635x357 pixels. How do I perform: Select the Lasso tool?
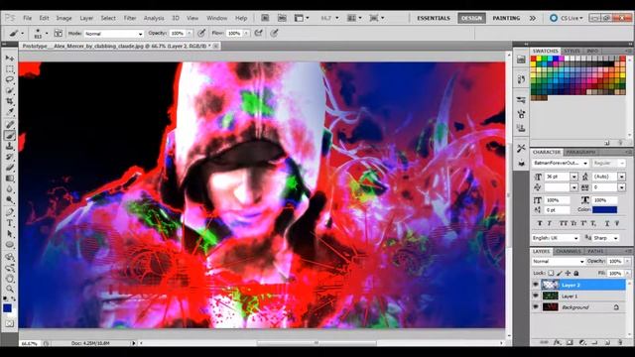tap(10, 79)
